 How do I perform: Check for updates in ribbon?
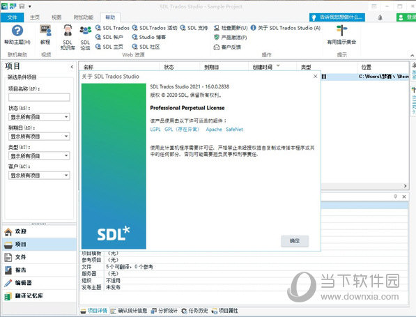click(231, 28)
